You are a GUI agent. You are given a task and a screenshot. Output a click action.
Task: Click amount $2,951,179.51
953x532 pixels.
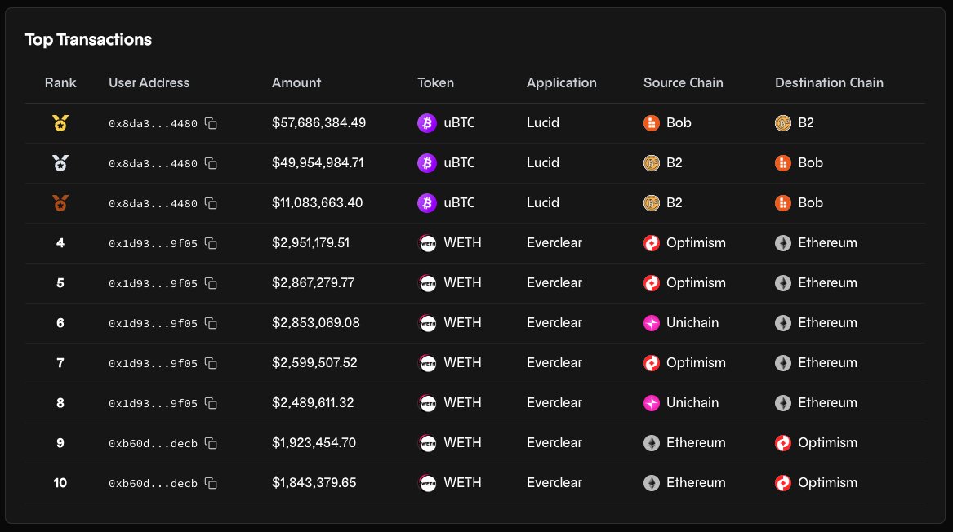[310, 243]
